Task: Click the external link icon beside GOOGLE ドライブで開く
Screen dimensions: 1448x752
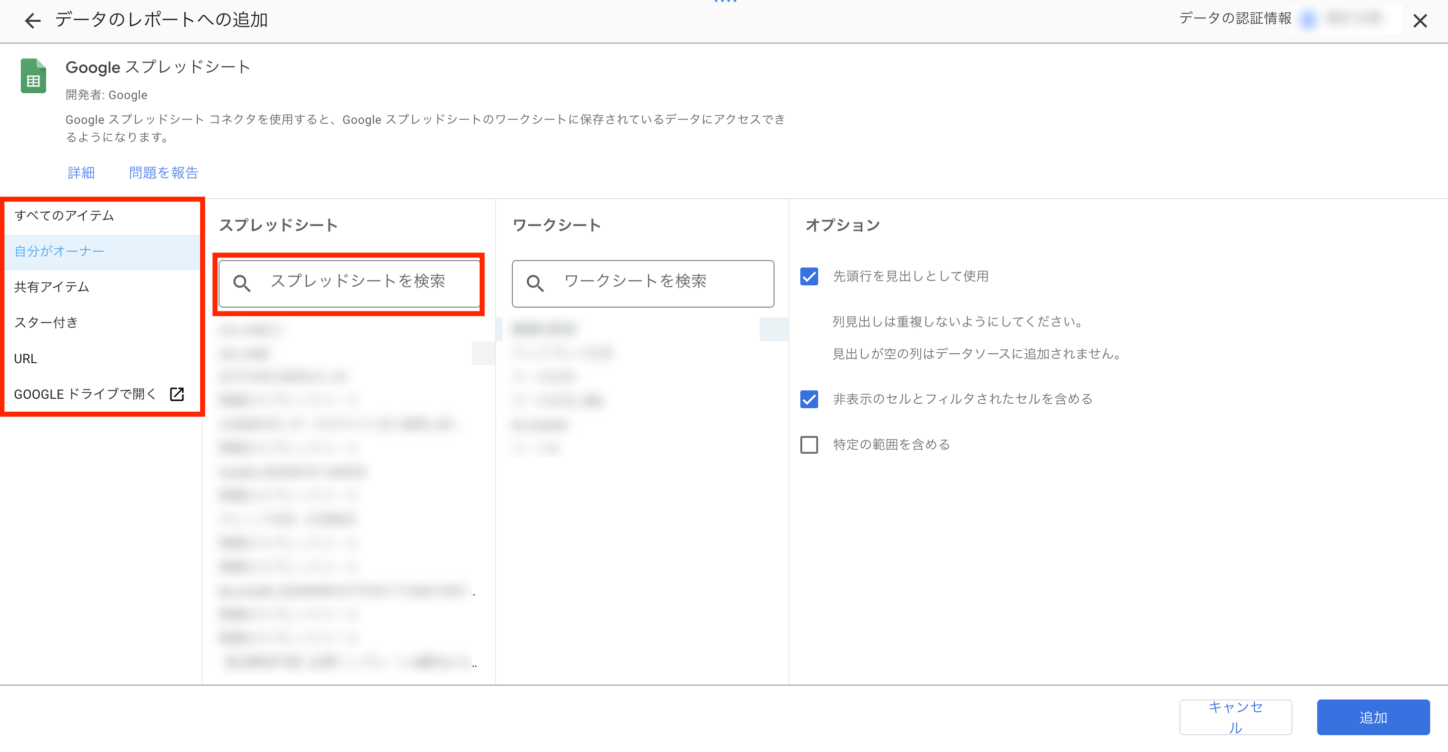Action: 177,394
